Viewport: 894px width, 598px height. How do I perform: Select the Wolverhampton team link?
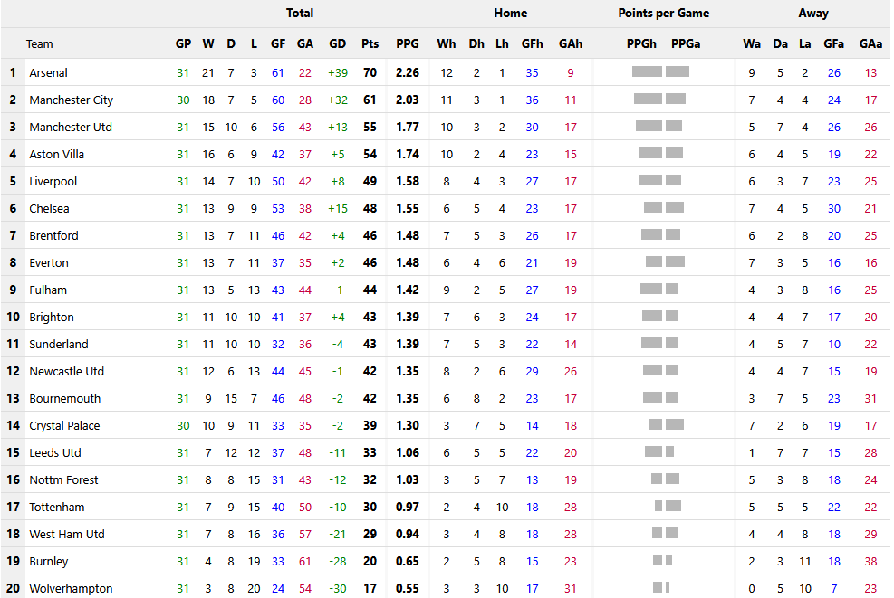[71, 588]
